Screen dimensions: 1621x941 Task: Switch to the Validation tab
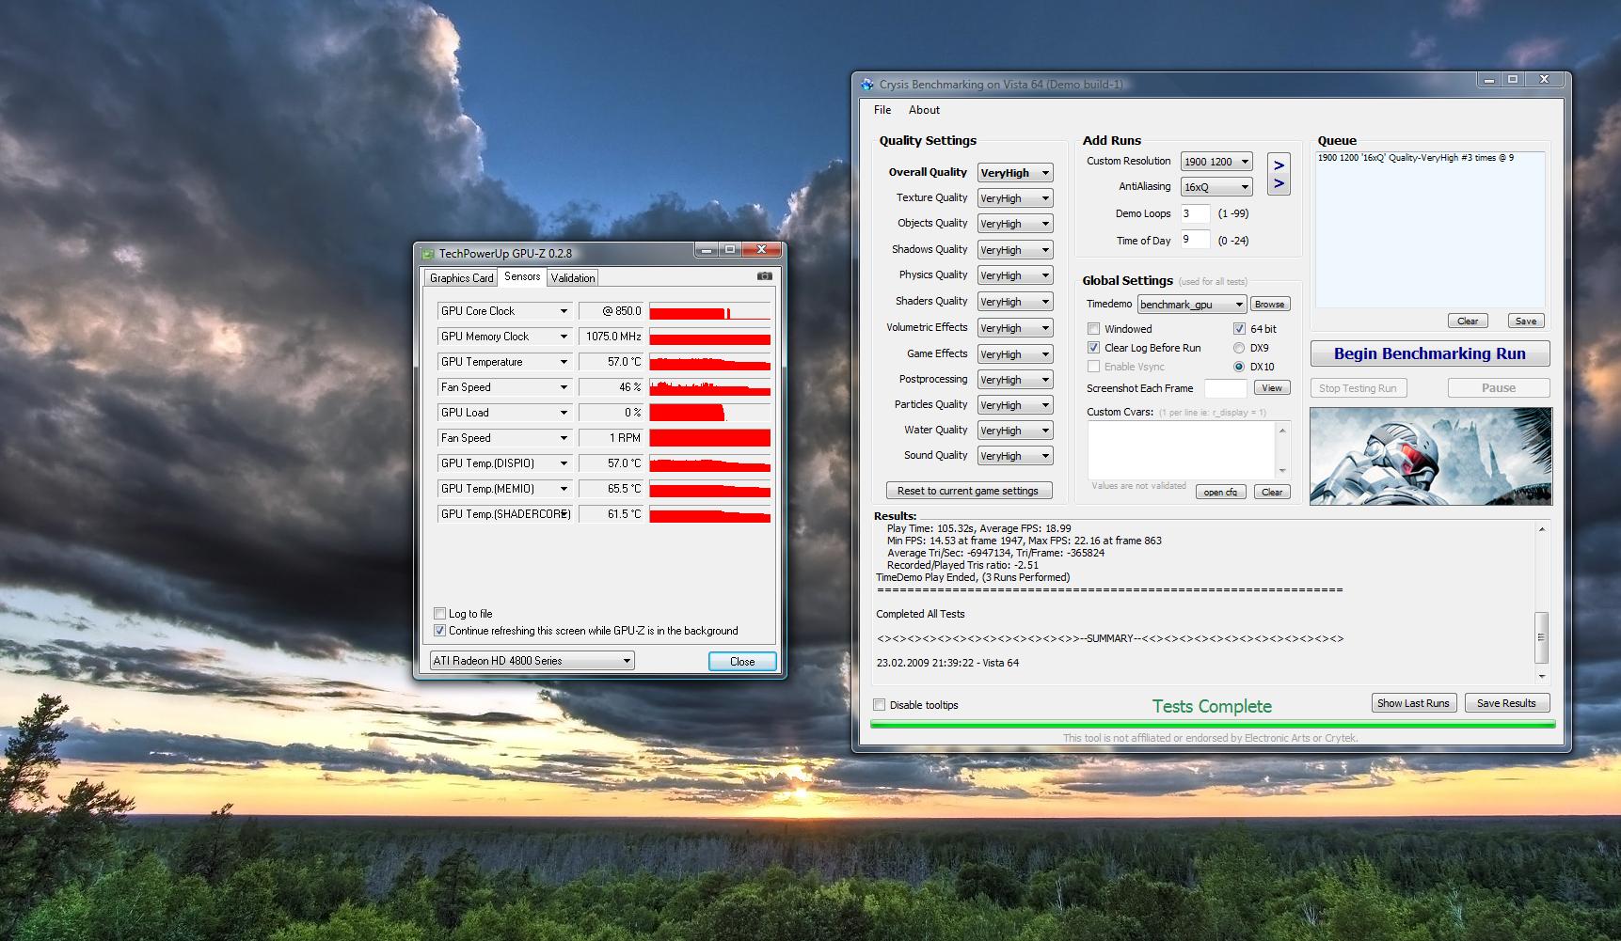tap(573, 278)
